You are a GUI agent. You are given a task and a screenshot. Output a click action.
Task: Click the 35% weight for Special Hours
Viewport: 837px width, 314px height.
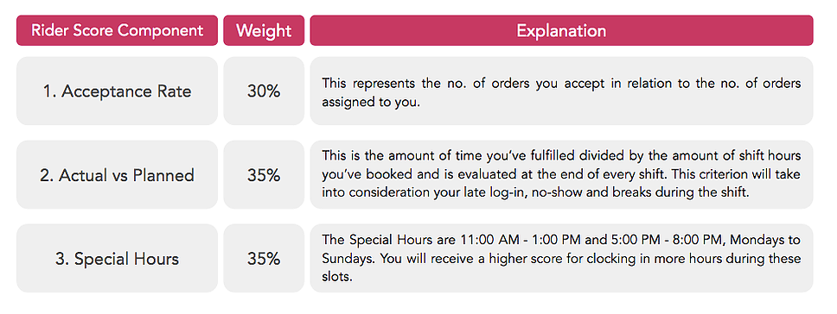coord(264,258)
